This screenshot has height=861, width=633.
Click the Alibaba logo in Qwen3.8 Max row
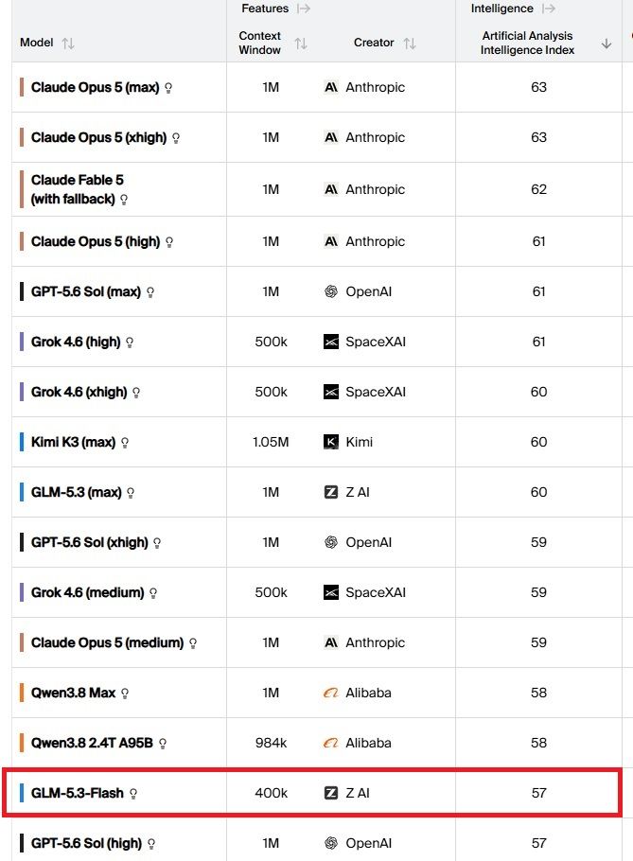(331, 693)
